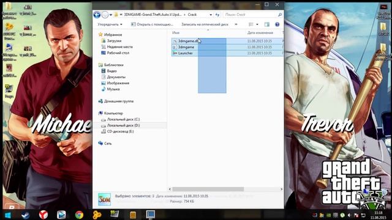Open the taskbar clock and date
Image resolution: width=392 pixels, height=220 pixels.
[x=379, y=215]
